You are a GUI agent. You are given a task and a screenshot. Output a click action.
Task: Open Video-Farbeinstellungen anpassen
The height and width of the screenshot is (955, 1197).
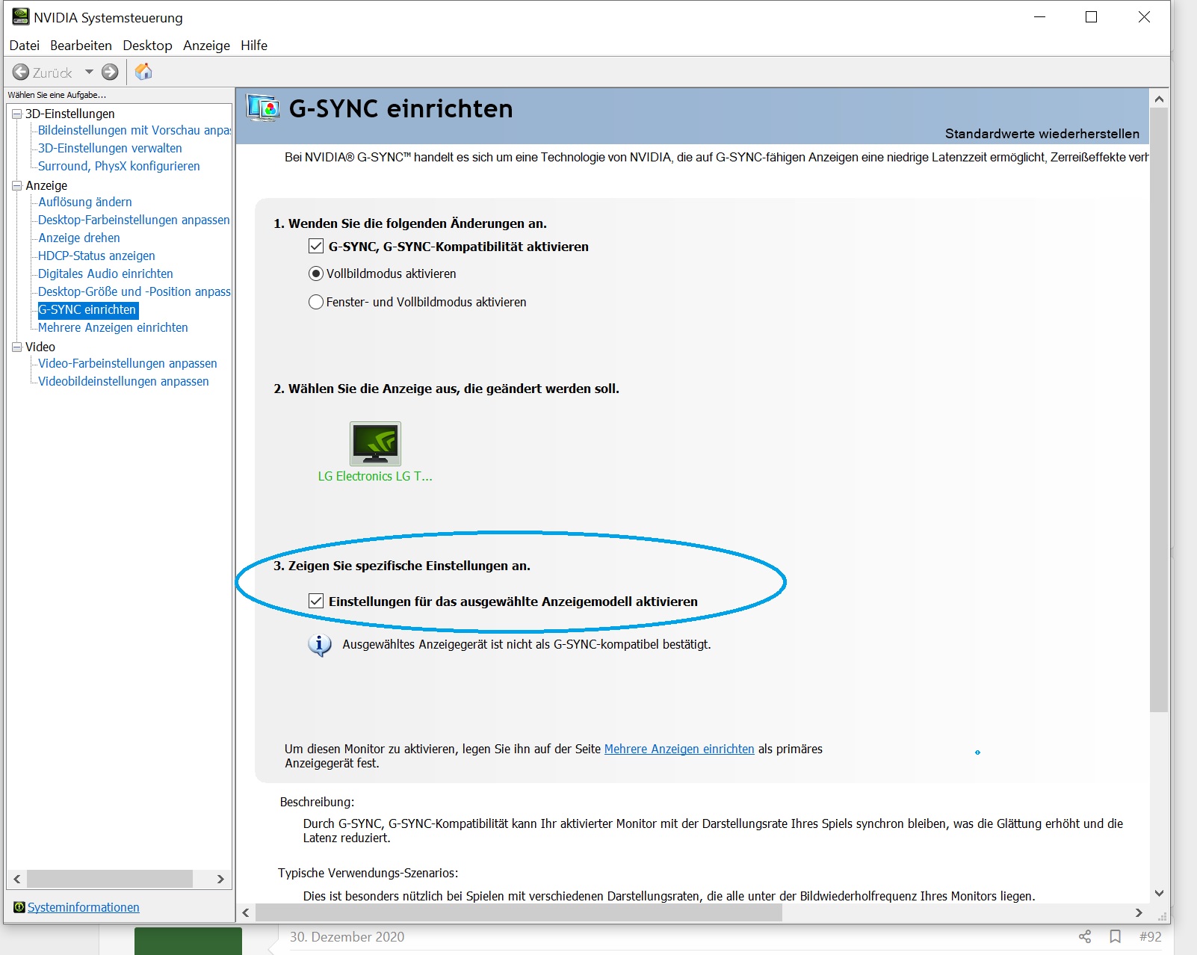pos(128,363)
